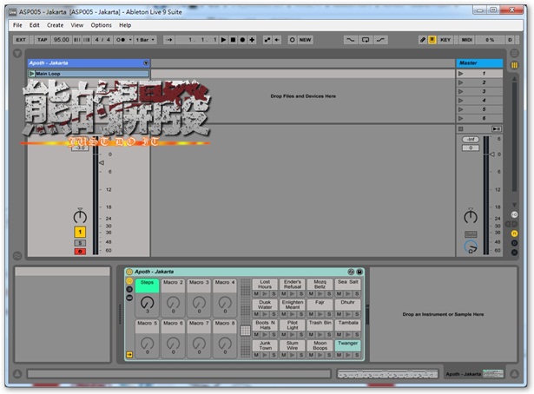Click Re-enable Automation arrow button
Viewport: 534px width, 394px height.
click(277, 40)
